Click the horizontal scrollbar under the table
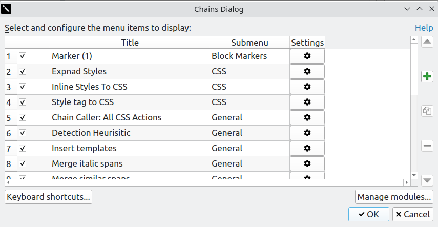Viewport: 438px width, 227px height. click(x=205, y=182)
